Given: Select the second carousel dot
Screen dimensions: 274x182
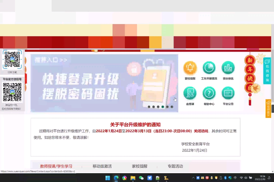Looking at the screenshot, I should point(153,107).
